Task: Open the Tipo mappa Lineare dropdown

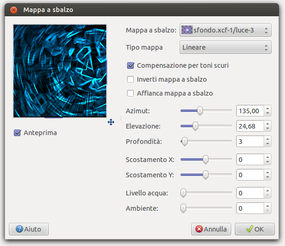Action: tap(226, 47)
